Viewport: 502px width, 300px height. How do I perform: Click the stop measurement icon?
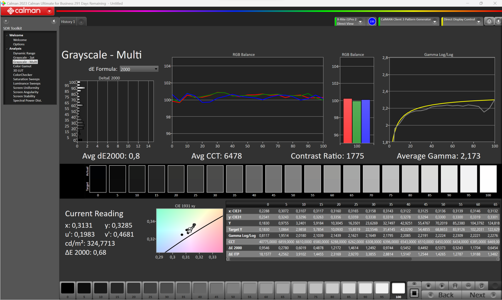coord(428,286)
